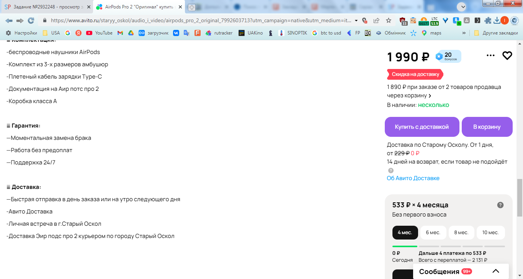This screenshot has width=523, height=279.
Task: Open the help icon beside 533 ₽ × 4 месяца
Action: click(x=500, y=205)
